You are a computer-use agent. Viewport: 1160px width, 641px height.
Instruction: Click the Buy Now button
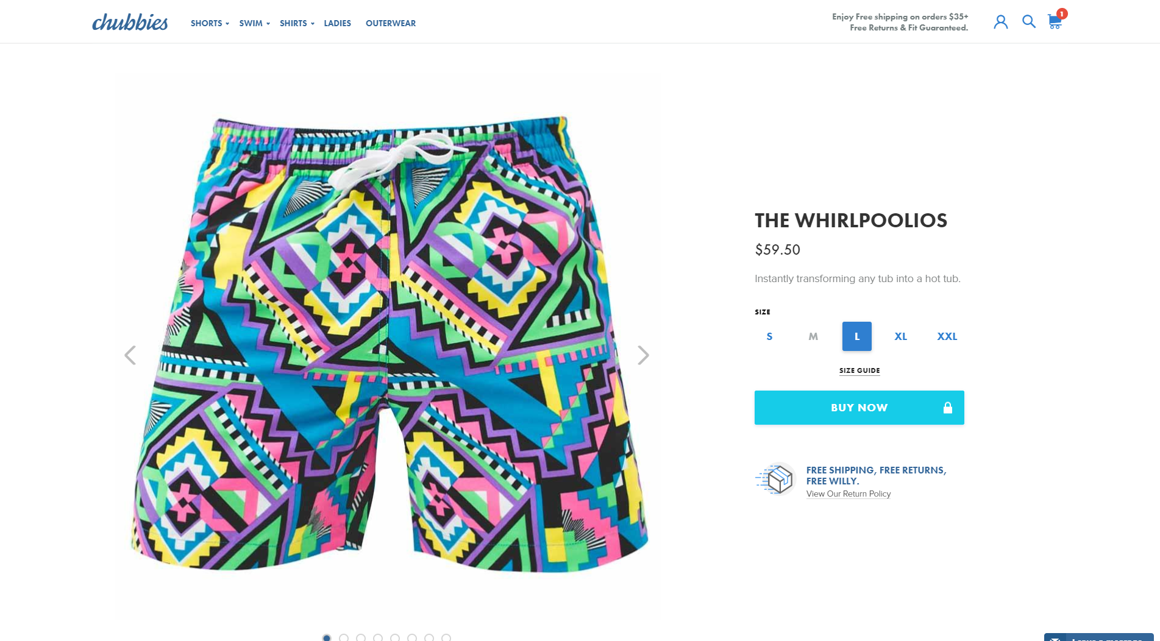pyautogui.click(x=859, y=408)
